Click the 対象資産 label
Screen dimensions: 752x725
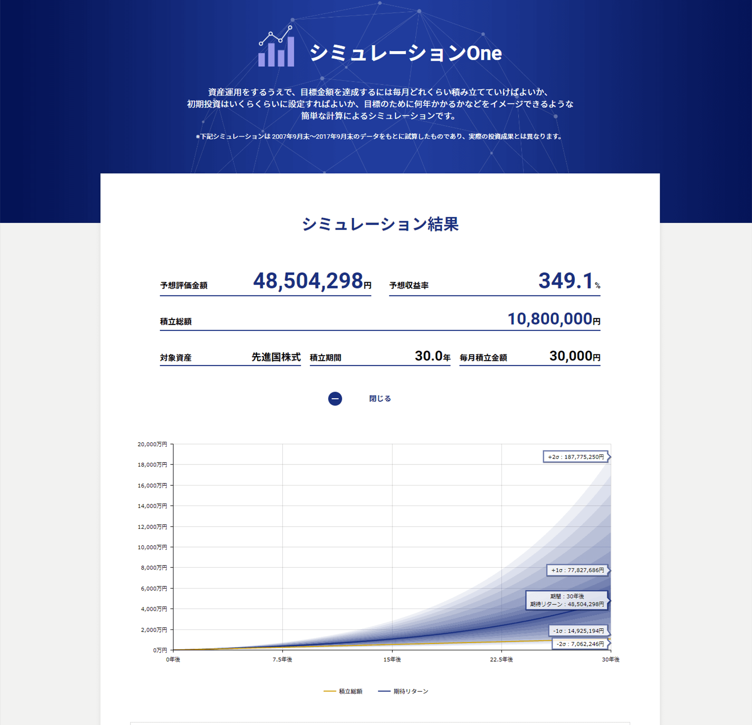pos(176,358)
